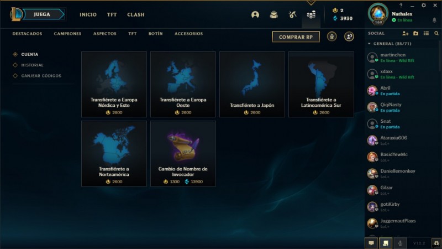Click the account icon beside gift button
Screen dimensions: 442x249
tap(349, 37)
